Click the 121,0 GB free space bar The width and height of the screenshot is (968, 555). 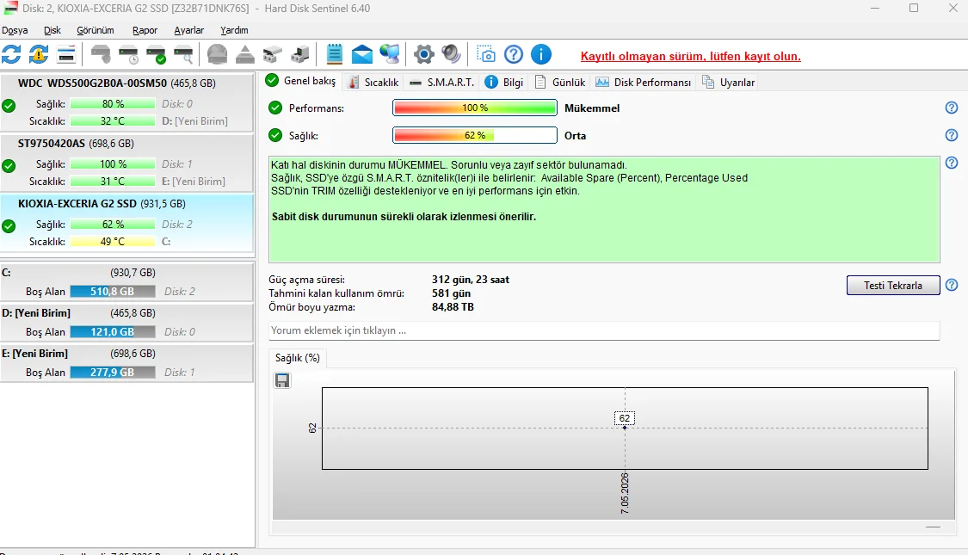113,331
